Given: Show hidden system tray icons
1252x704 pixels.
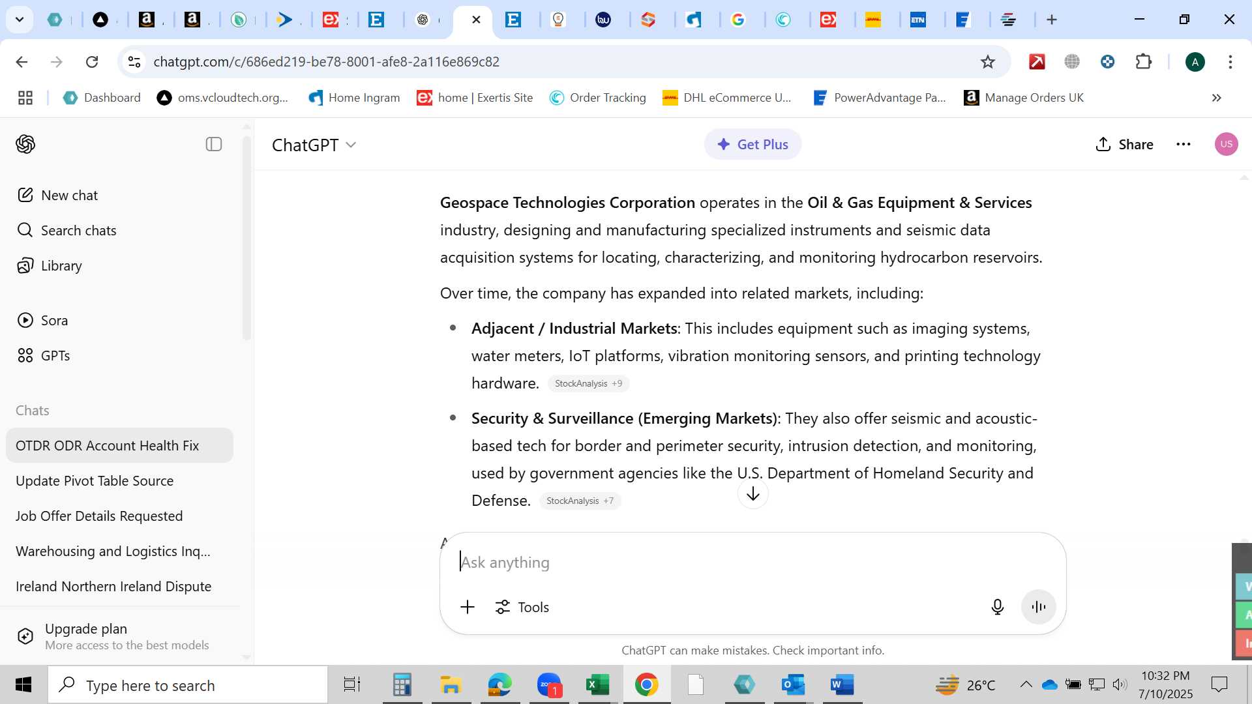Looking at the screenshot, I should [1026, 684].
